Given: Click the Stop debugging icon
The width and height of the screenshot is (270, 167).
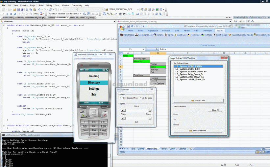Looking at the screenshot, I should coord(11,14).
